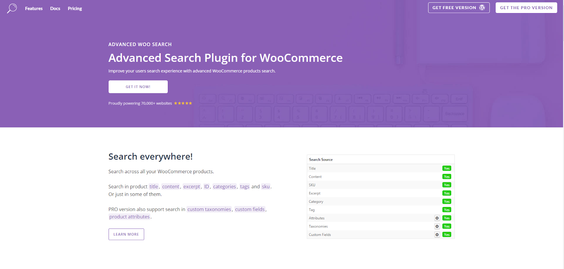Click the Learn More button
564x269 pixels.
coord(126,234)
